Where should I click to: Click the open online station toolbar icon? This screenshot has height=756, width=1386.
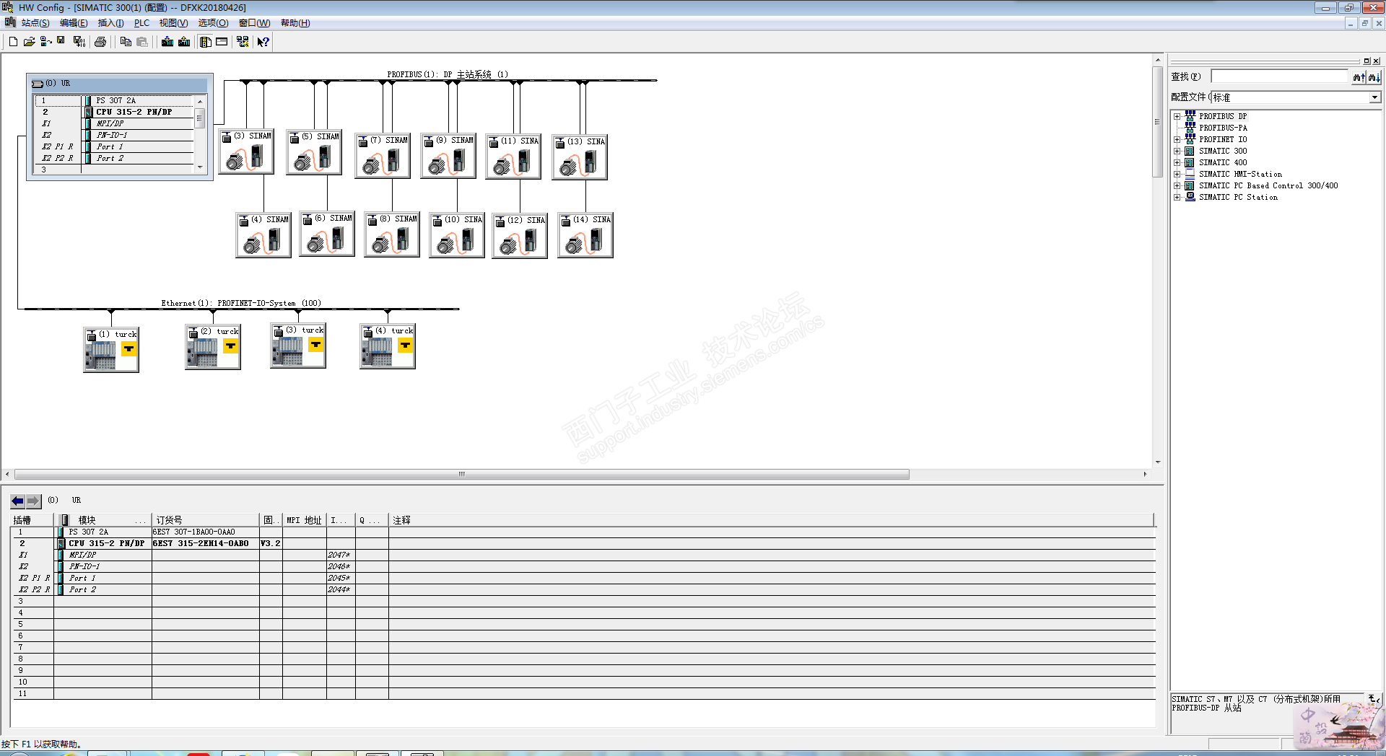pos(45,42)
